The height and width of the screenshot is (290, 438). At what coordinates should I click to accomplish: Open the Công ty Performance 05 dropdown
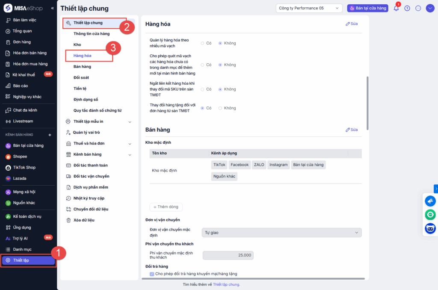pyautogui.click(x=309, y=8)
